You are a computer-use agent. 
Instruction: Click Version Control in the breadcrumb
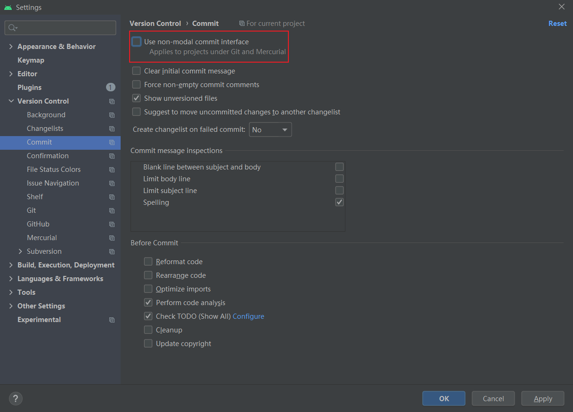tap(155, 24)
